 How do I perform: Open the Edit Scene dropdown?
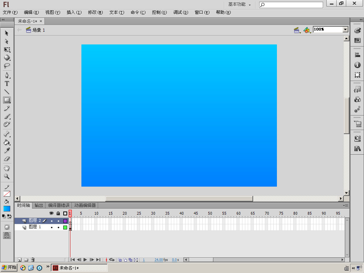click(x=297, y=30)
